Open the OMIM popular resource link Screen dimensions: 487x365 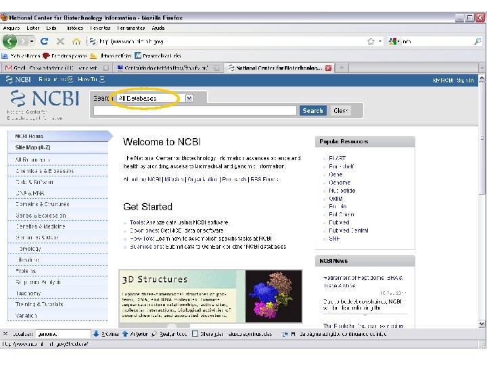335,199
